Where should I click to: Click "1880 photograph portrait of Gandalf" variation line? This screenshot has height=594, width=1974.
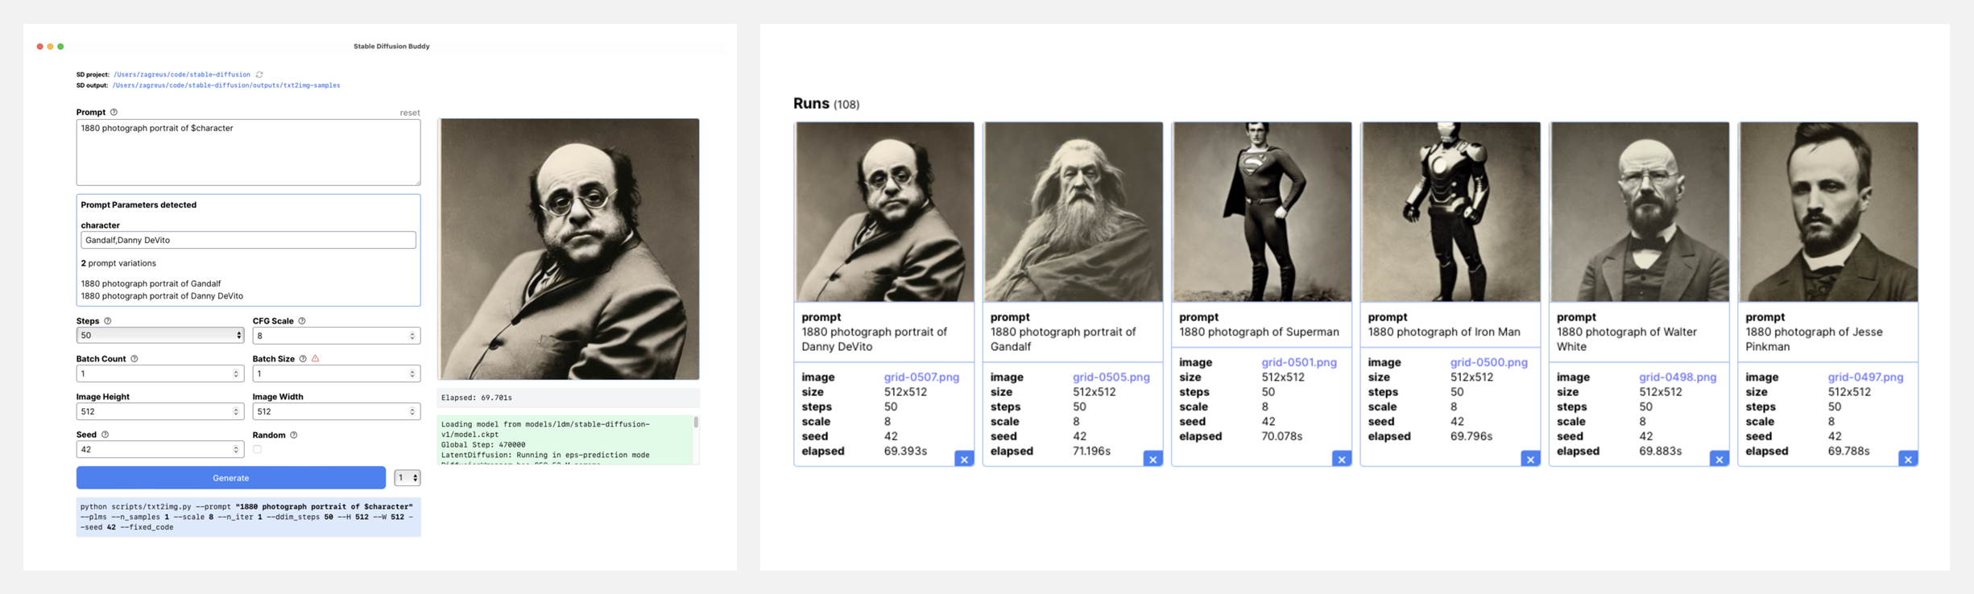[151, 283]
